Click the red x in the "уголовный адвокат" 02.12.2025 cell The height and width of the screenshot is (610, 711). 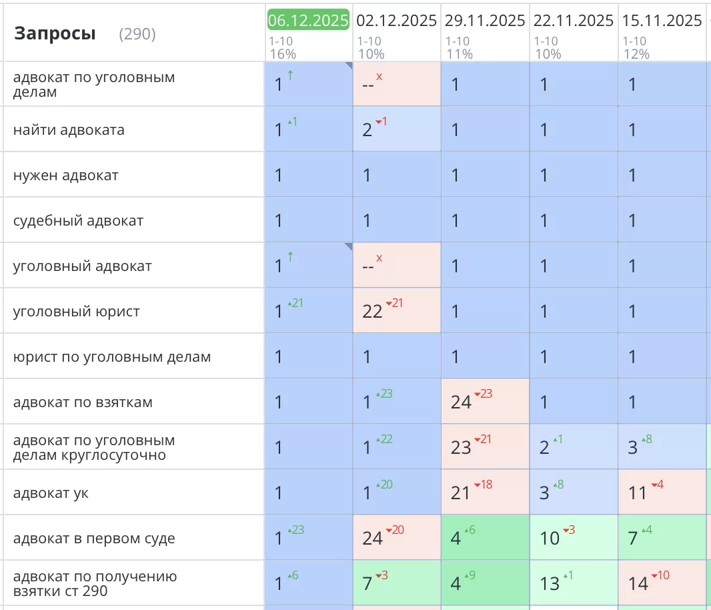click(x=380, y=258)
